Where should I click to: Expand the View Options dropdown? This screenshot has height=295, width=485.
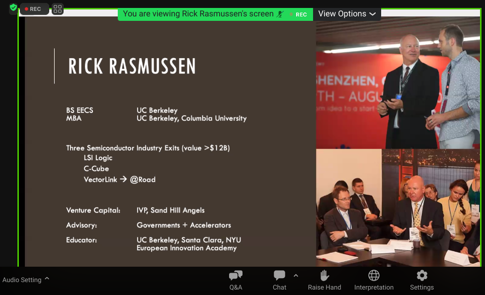347,14
